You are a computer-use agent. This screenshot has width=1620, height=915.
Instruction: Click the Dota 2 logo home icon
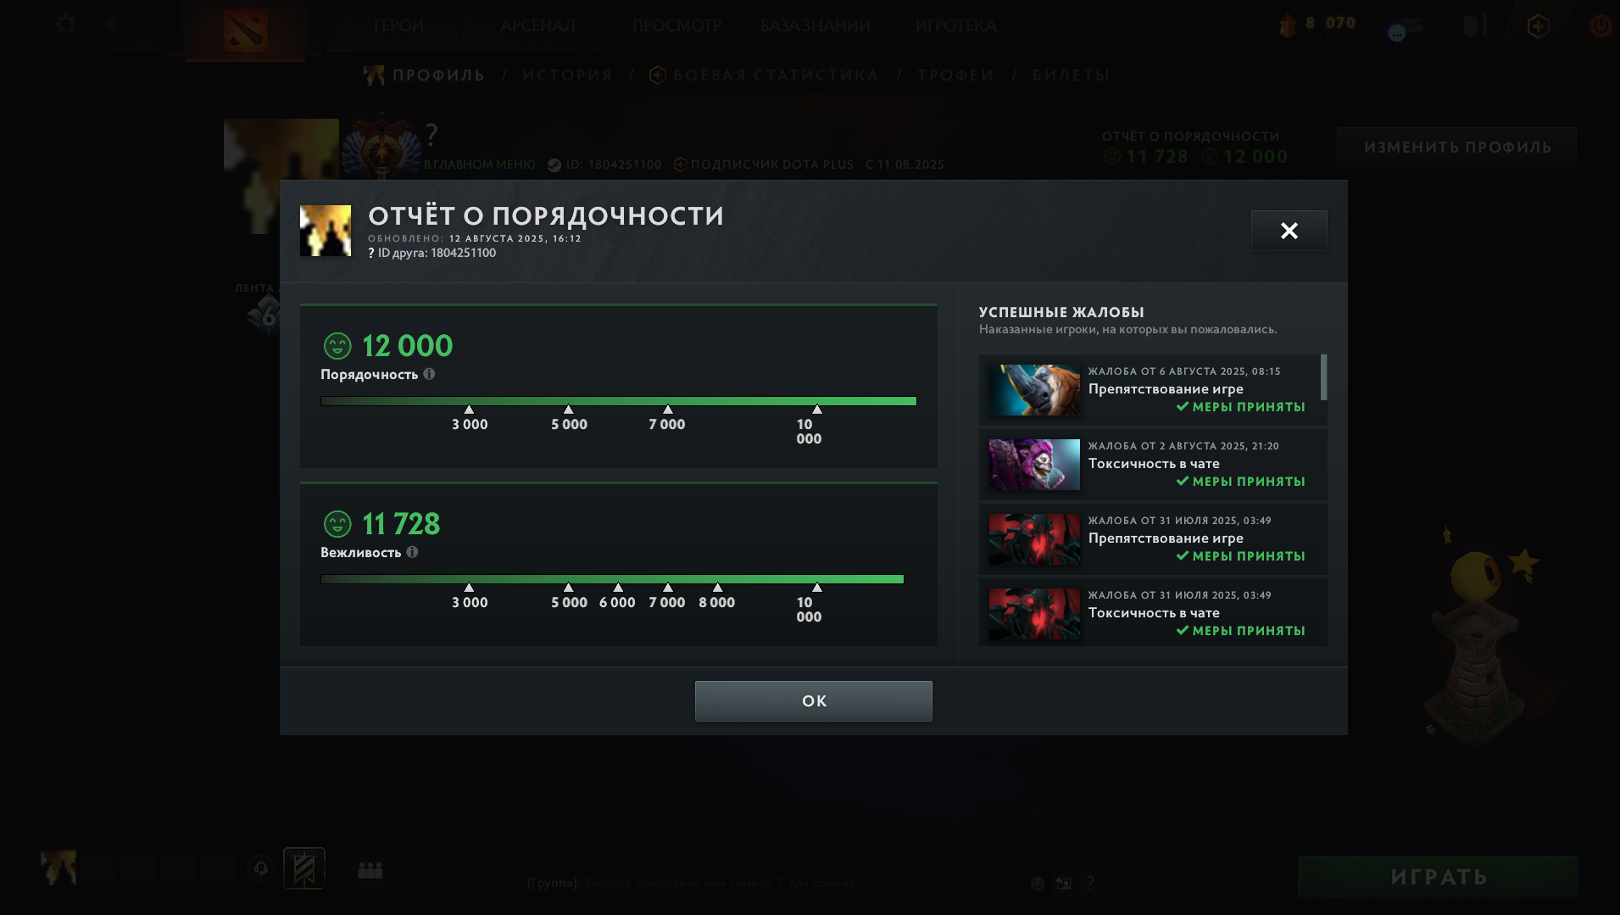click(x=246, y=31)
